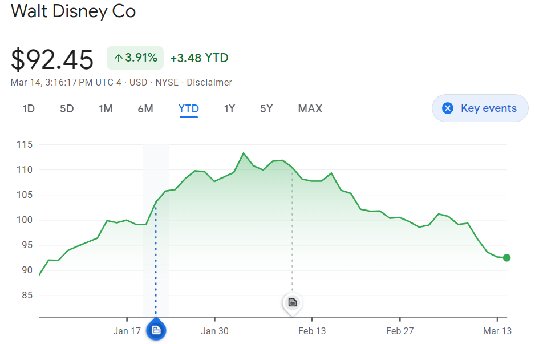Select the 1D time range
The image size is (535, 344).
pos(29,108)
